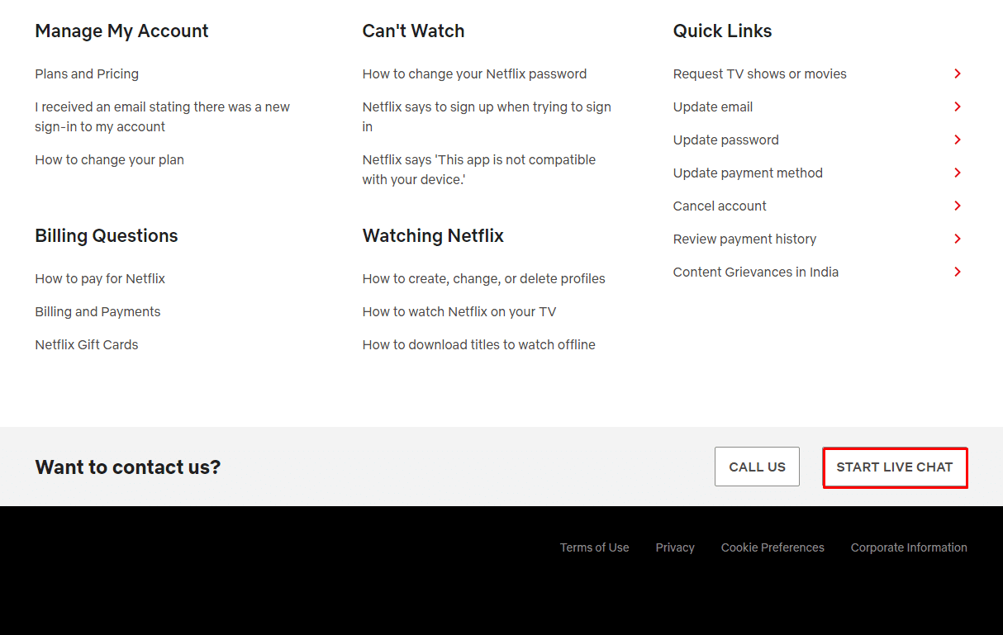Open Cookie Preferences in the footer
This screenshot has width=1003, height=635.
[772, 547]
